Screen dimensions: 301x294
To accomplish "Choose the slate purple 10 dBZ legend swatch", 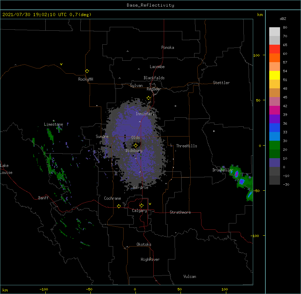I will click(x=274, y=163).
